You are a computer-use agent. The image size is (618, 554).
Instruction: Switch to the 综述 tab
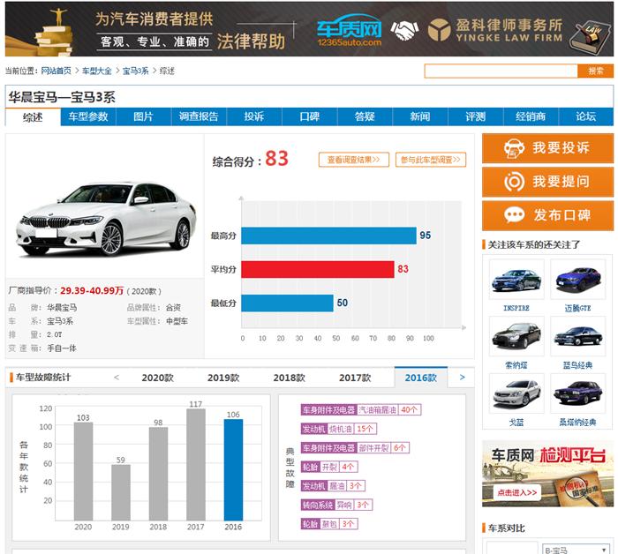click(33, 117)
